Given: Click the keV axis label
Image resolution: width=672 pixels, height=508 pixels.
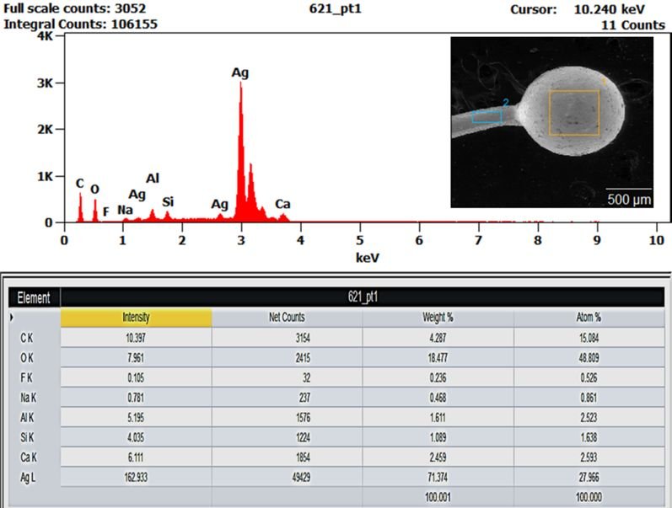Looking at the screenshot, I should click(x=368, y=258).
